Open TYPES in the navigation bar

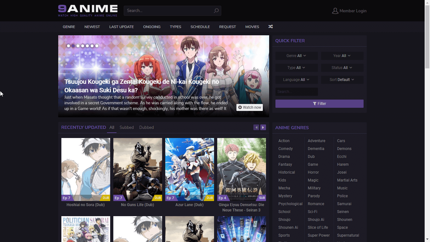click(175, 27)
